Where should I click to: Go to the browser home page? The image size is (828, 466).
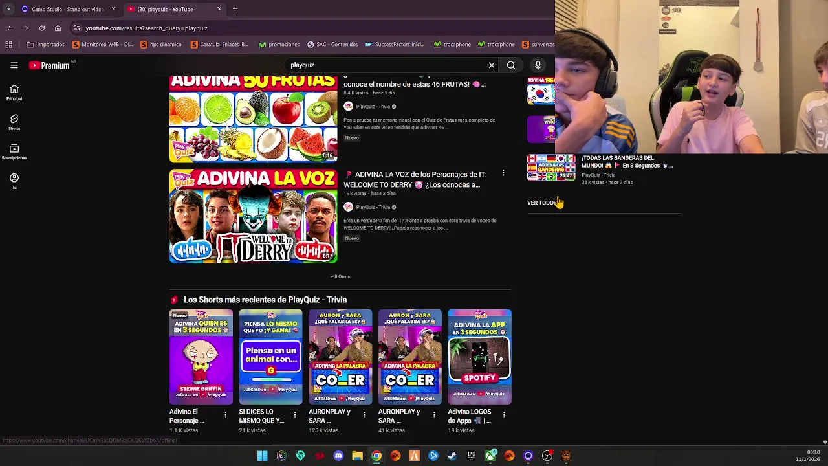pyautogui.click(x=58, y=28)
